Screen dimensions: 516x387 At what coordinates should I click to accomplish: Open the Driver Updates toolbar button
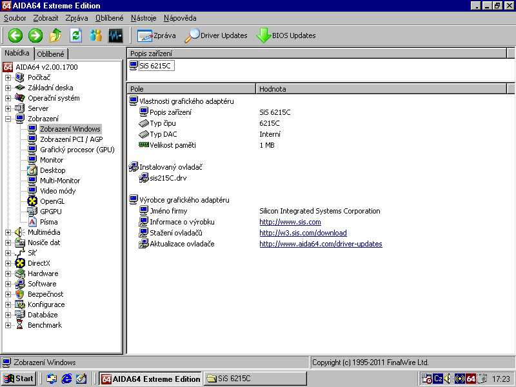pos(216,35)
